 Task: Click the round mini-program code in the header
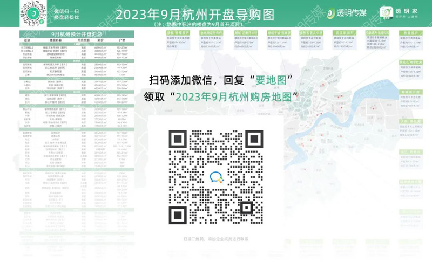[x=33, y=13]
